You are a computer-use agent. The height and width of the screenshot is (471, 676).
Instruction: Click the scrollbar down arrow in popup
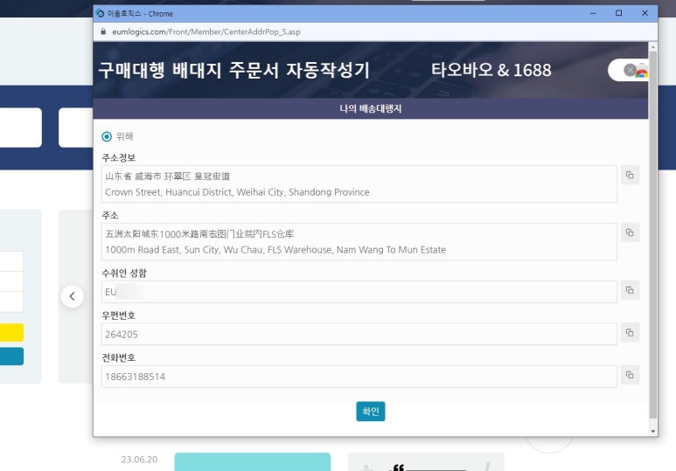point(652,431)
